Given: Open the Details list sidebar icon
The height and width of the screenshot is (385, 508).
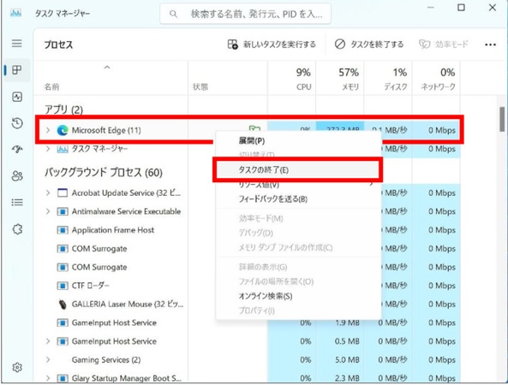Looking at the screenshot, I should coord(17,203).
